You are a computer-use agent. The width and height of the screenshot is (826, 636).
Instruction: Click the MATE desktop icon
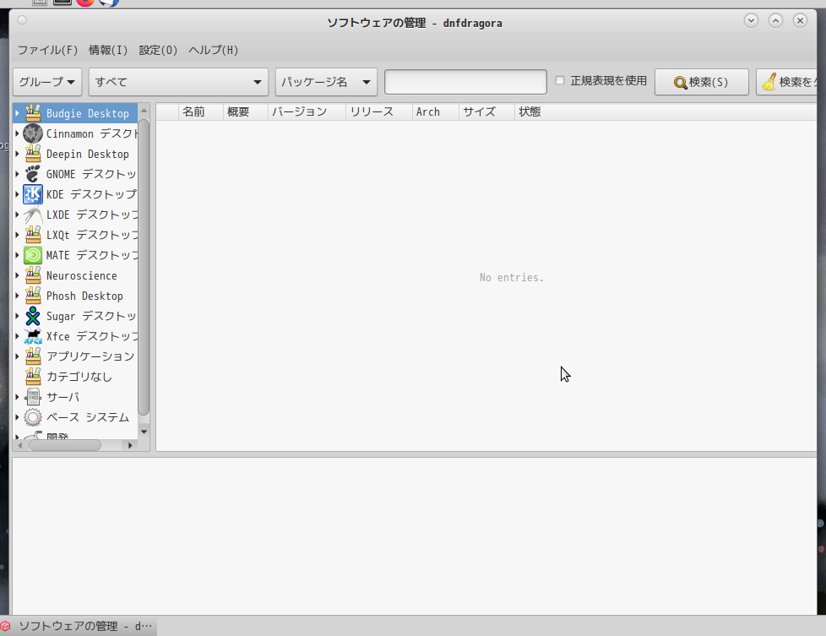33,255
